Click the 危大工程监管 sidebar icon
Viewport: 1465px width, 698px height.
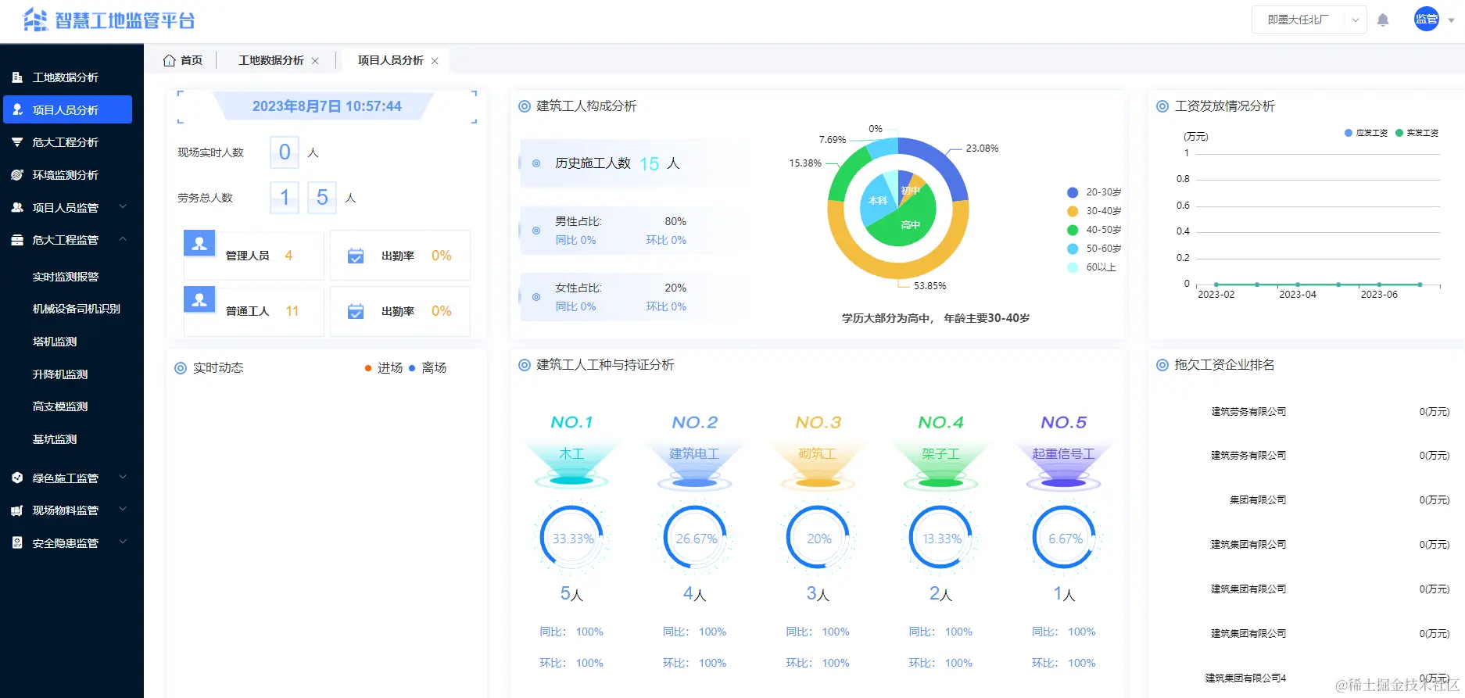point(17,240)
